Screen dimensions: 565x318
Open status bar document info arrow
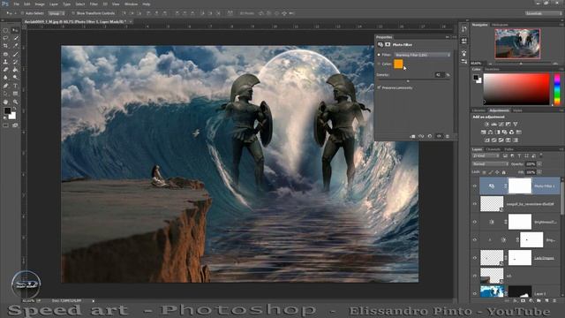click(x=93, y=300)
